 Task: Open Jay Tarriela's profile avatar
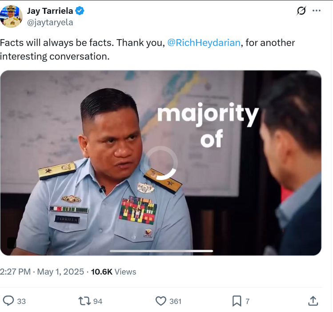click(11, 16)
